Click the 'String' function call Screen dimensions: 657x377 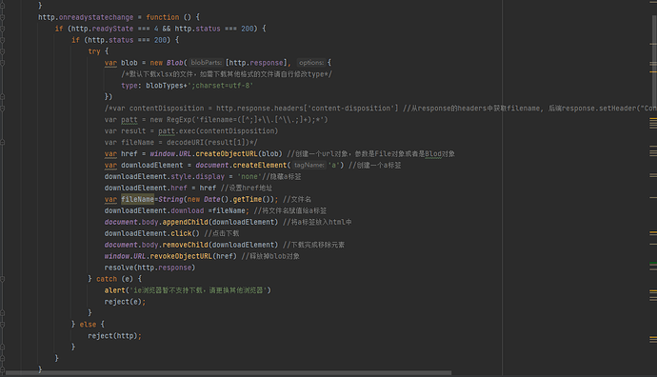171,199
